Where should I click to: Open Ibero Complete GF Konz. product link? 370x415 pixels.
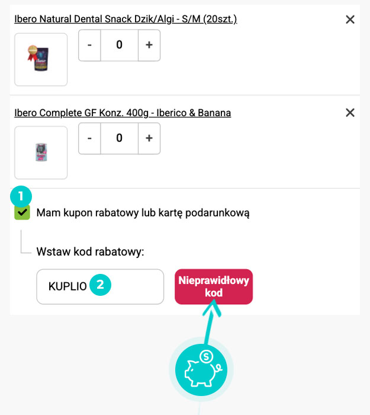pos(123,113)
